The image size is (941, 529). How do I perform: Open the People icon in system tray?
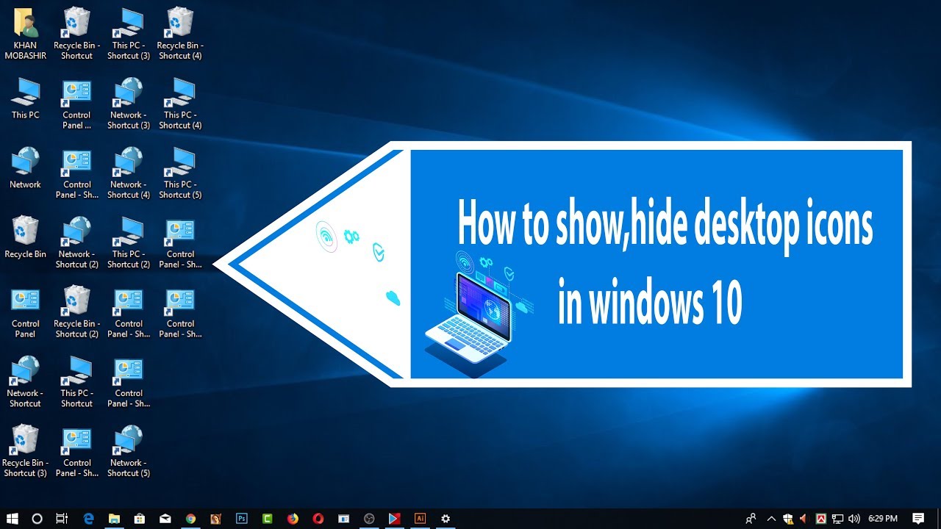pos(751,518)
